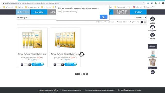The image size is (165, 93).
Task: Open the Instagram bookmark
Action: [x=137, y=7]
